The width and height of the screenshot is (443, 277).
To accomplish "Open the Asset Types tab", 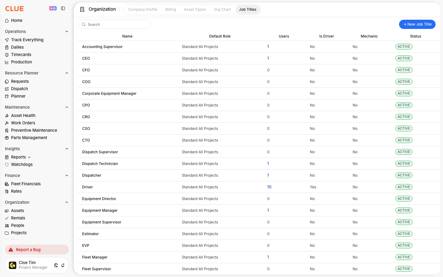I will pos(195,10).
